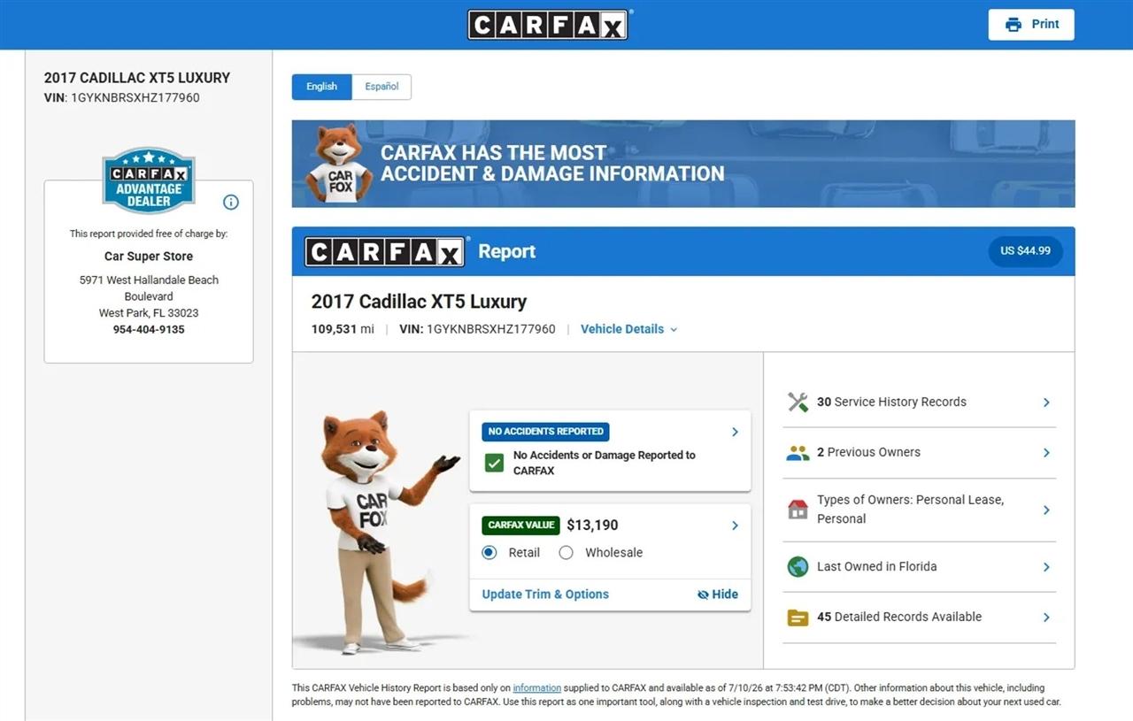Click the globe Last Owned in Florida icon

click(798, 567)
